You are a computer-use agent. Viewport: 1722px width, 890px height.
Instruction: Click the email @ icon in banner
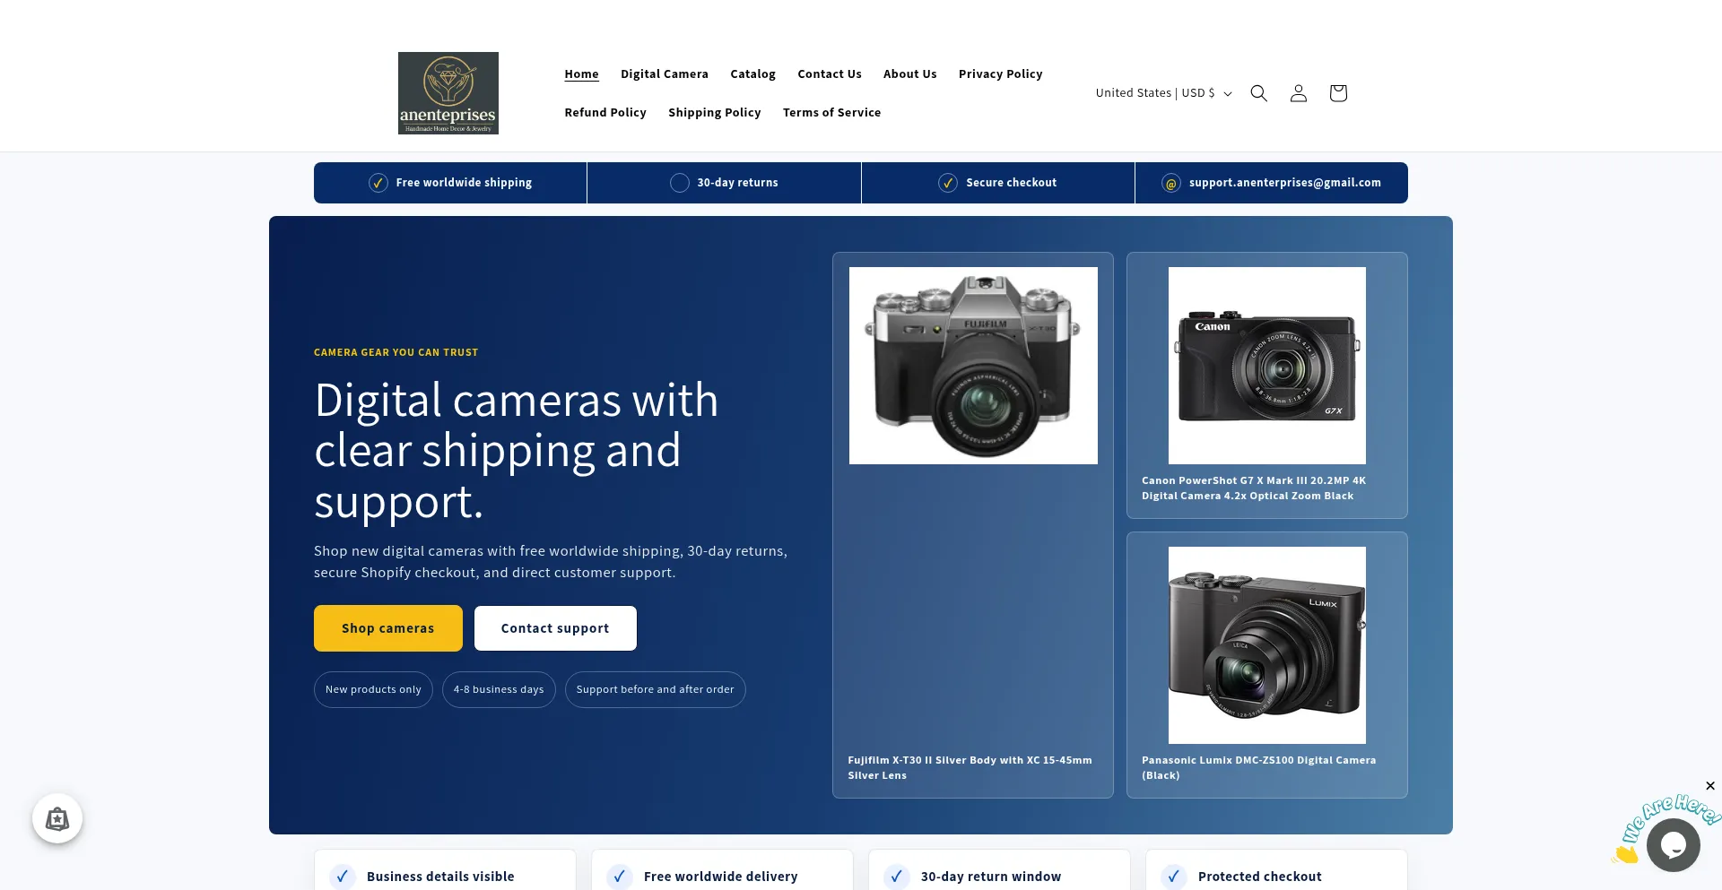coord(1171,183)
